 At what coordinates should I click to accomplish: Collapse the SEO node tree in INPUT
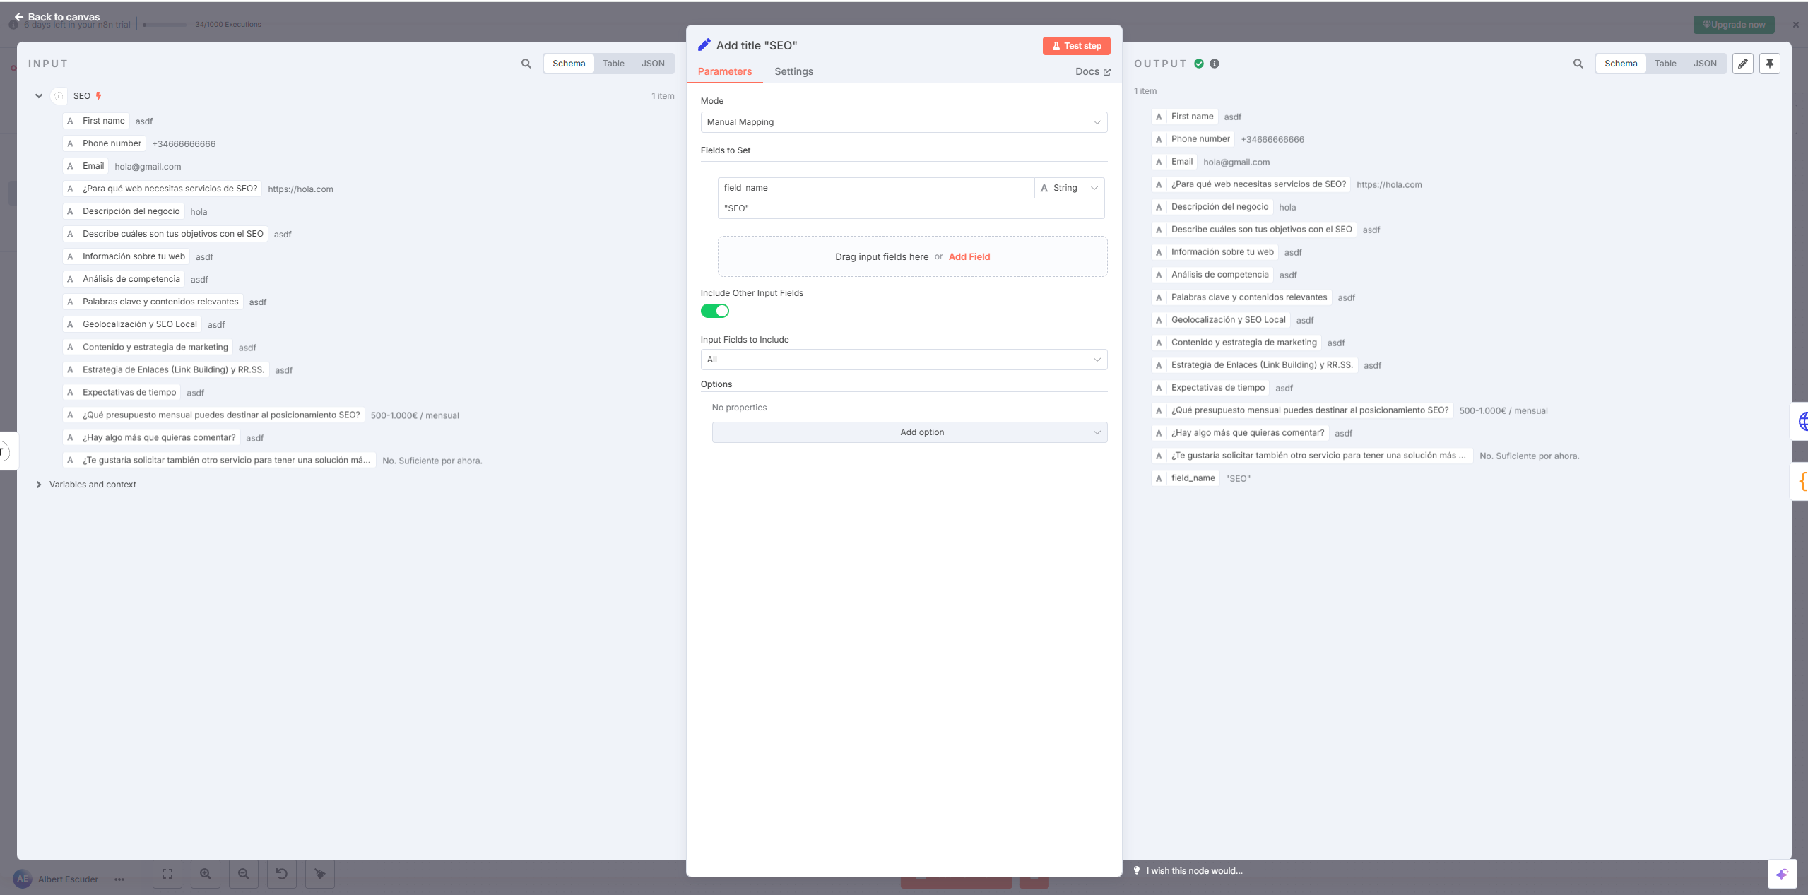click(39, 96)
